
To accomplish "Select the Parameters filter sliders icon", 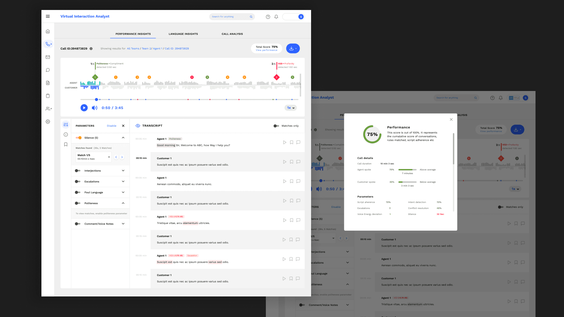I will (x=66, y=124).
